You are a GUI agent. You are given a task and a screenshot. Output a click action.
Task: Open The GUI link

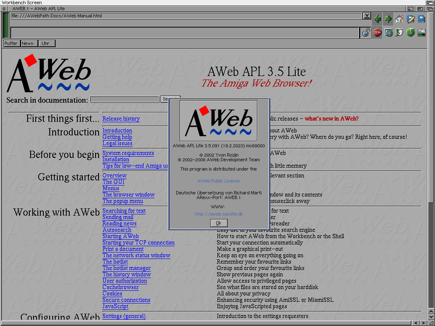click(113, 182)
